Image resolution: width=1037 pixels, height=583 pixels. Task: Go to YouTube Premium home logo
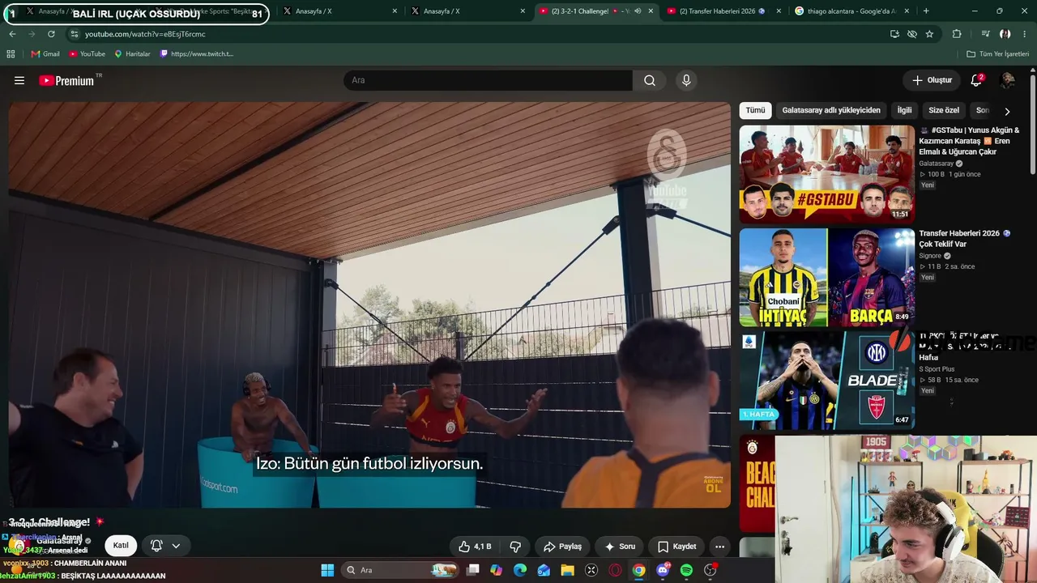tap(66, 80)
